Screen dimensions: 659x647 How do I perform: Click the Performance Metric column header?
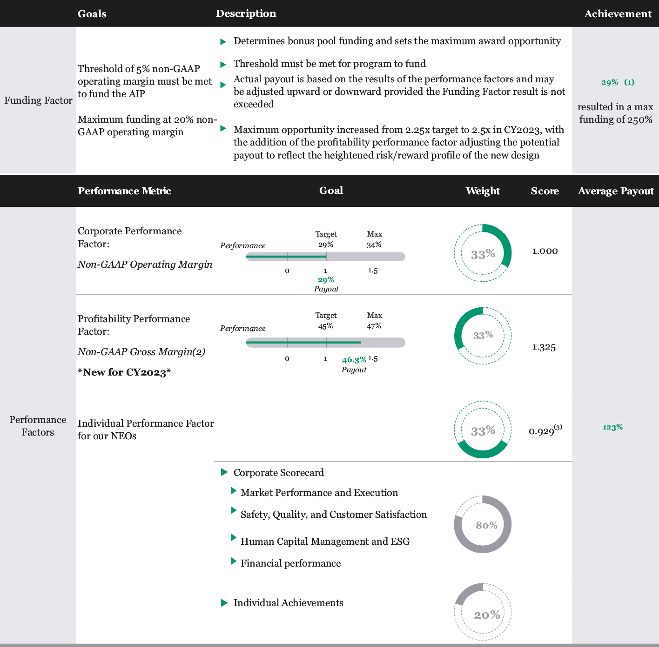click(124, 191)
